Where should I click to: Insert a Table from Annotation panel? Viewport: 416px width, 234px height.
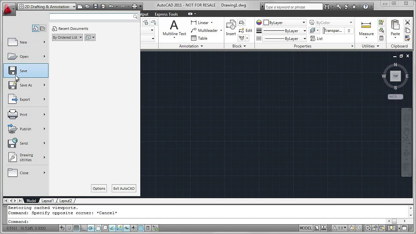(x=199, y=38)
